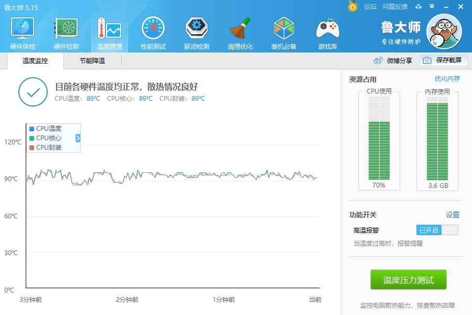The width and height of the screenshot is (472, 315).
Task: Click 目前各硬件温度均正常 status heading
Action: click(126, 87)
